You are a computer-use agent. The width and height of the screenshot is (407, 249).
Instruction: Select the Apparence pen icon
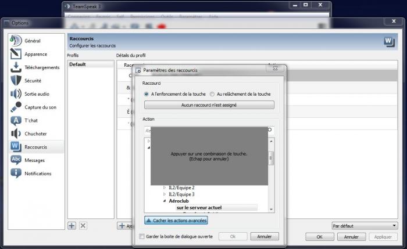click(16, 54)
